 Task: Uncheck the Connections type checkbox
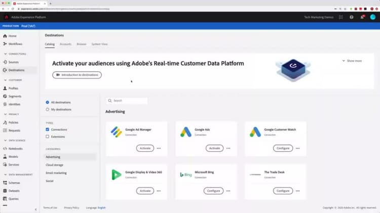coord(47,130)
